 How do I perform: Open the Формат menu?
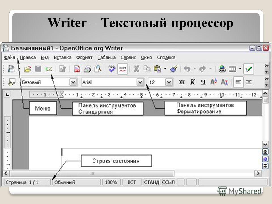[x=84, y=58]
